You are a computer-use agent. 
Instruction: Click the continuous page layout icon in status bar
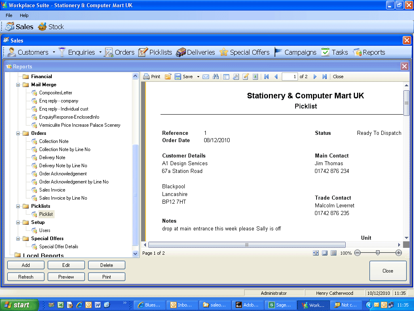click(334, 253)
